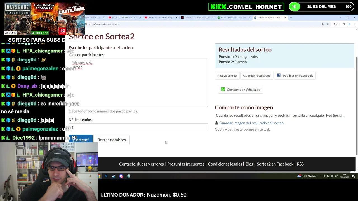Open the RSS footer link
The width and height of the screenshot is (358, 201).
pyautogui.click(x=300, y=164)
